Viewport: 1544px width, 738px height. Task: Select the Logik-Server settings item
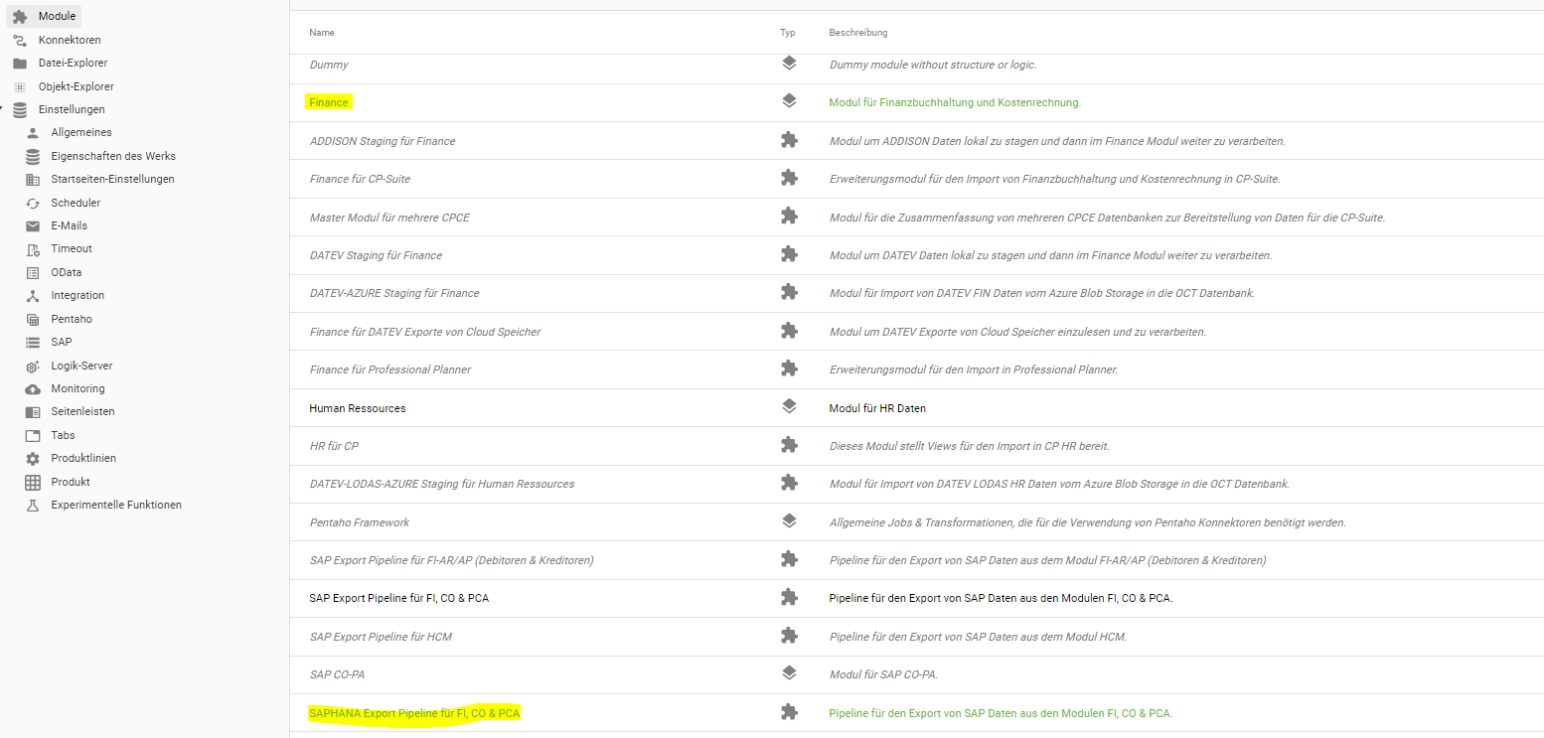(x=81, y=366)
